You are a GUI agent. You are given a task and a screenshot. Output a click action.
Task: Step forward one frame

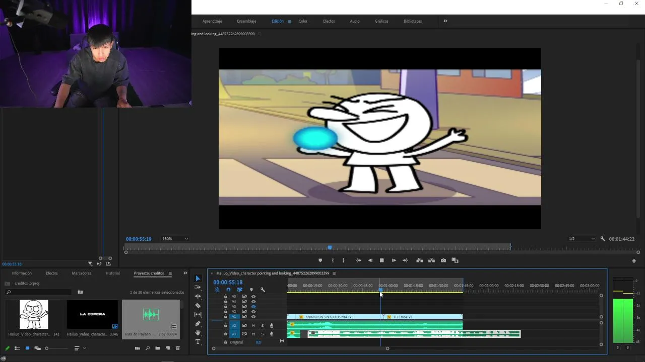pos(394,260)
